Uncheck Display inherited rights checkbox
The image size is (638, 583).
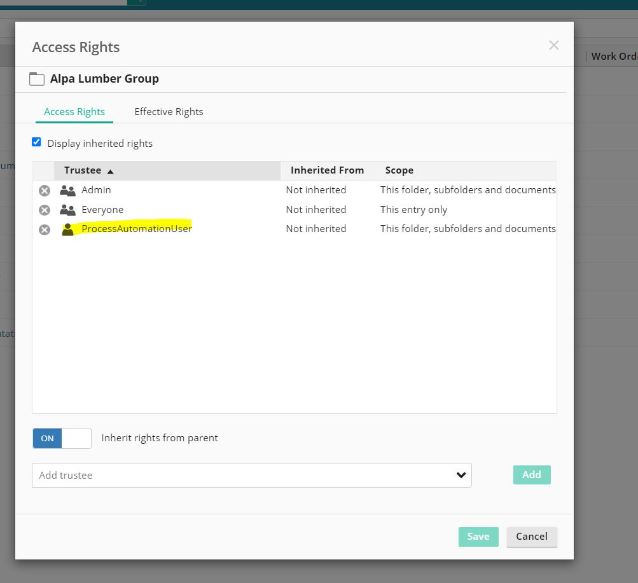coord(36,142)
